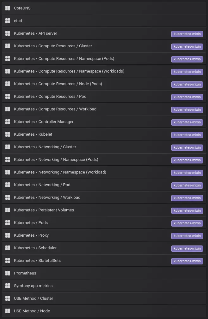Image resolution: width=208 pixels, height=319 pixels.
Task: Open the Kubernetes / Controller Manager dashboard
Action: [43, 121]
